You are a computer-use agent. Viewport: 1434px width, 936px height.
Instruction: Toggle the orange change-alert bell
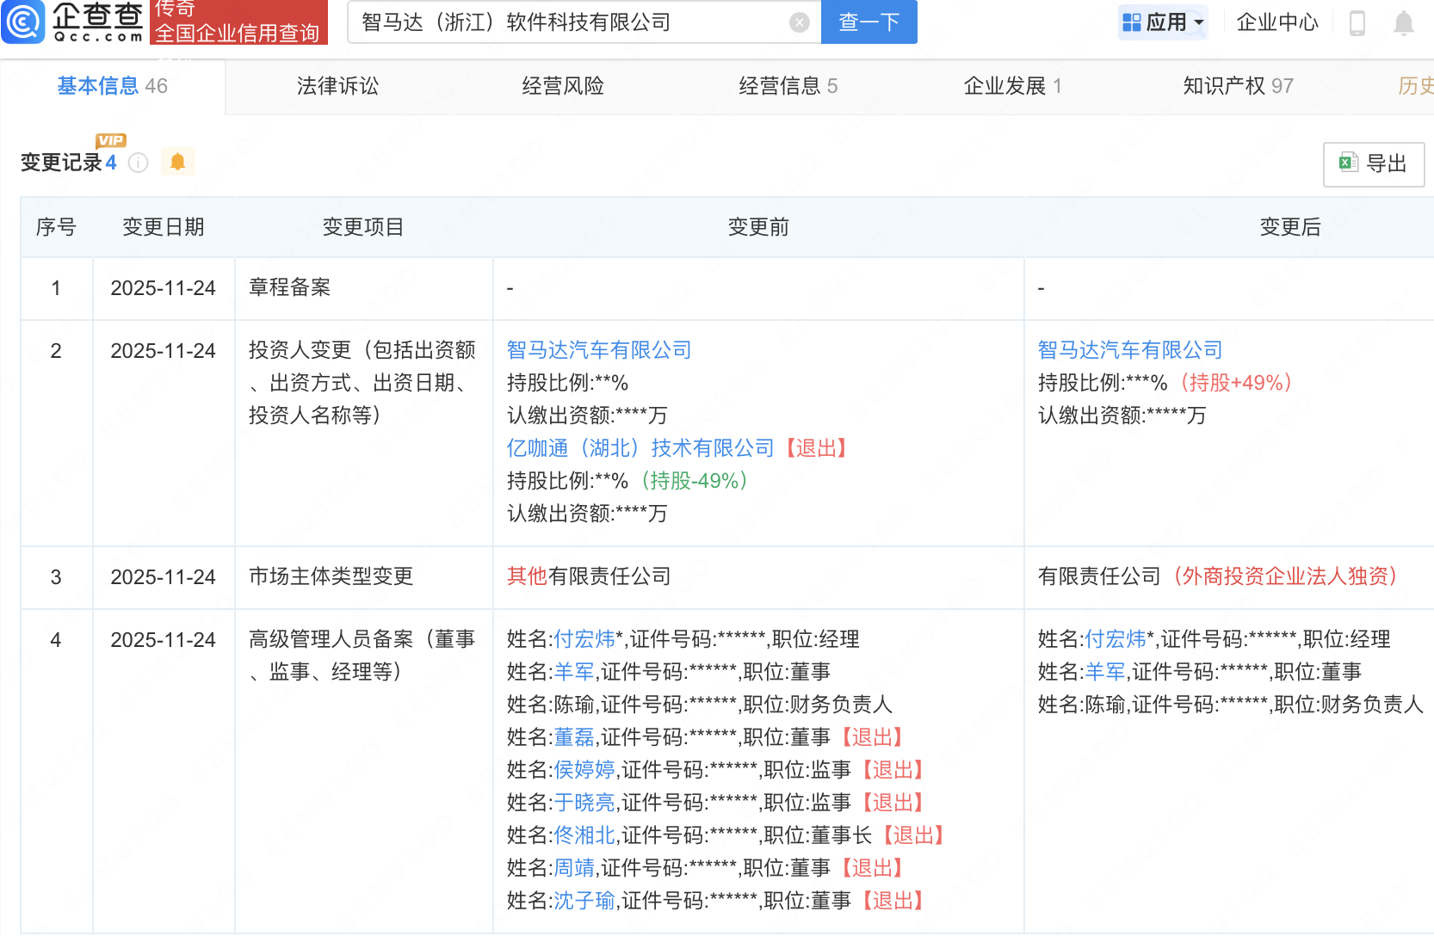[177, 162]
